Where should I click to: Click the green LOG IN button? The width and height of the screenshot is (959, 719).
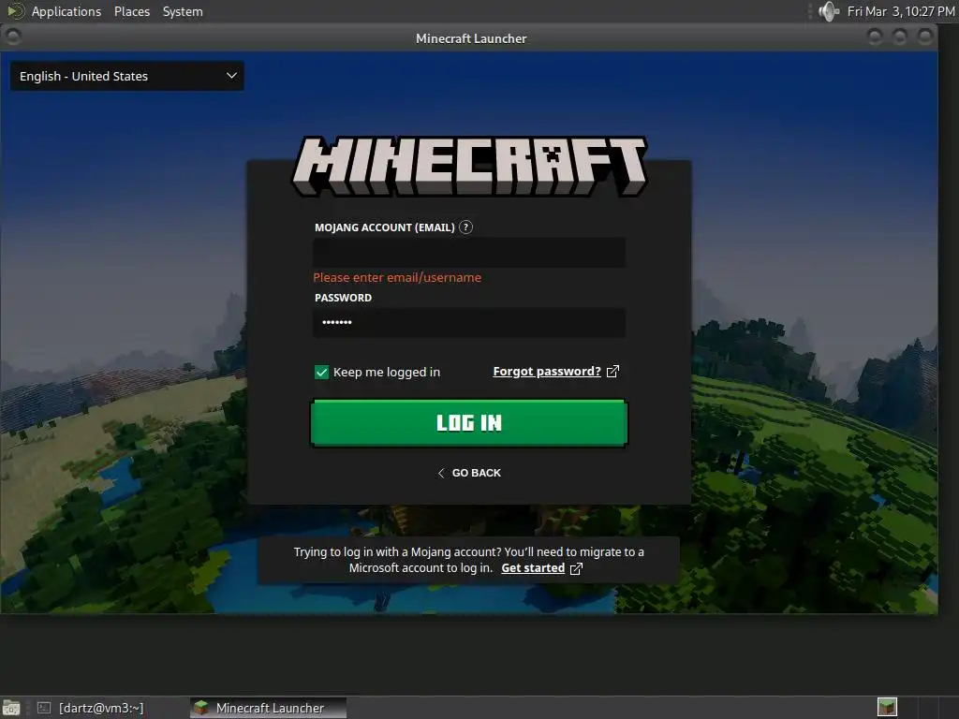[469, 422]
